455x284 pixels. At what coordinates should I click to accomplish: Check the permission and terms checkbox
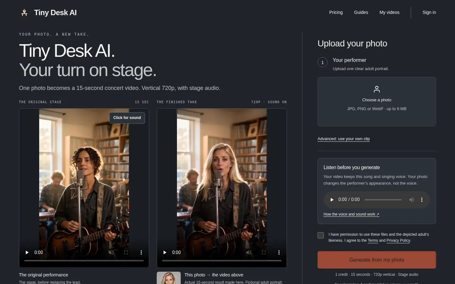point(321,235)
